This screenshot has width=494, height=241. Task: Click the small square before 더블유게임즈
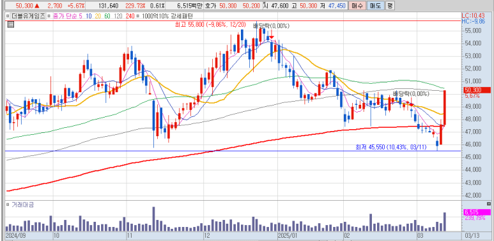tap(7, 16)
